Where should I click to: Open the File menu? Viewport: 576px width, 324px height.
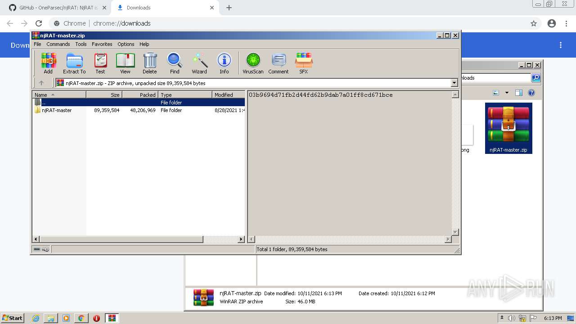37,44
